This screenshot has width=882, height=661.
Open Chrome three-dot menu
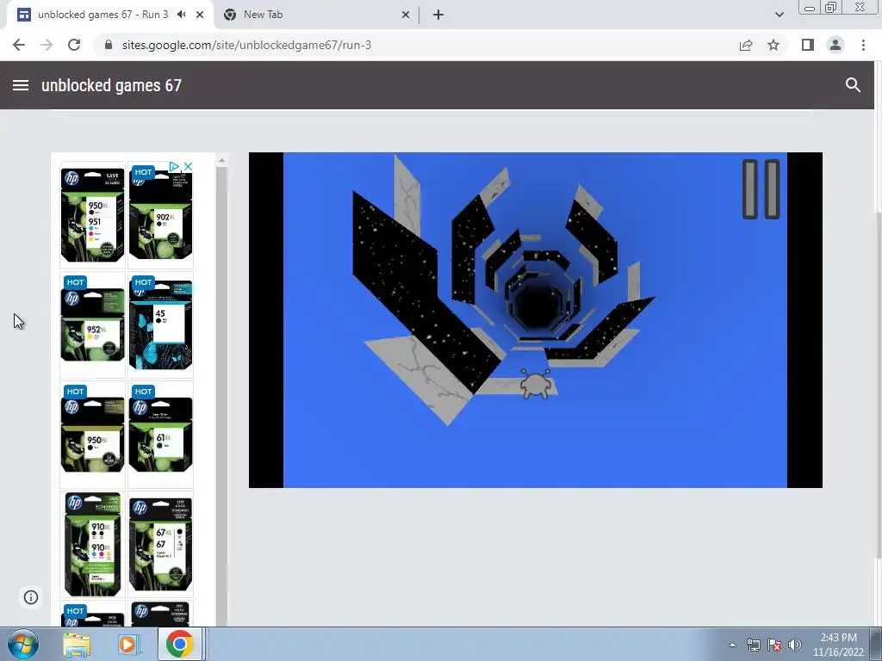[863, 45]
